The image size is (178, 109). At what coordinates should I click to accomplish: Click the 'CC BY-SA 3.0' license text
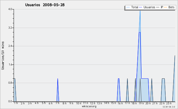pyautogui.click(x=169, y=107)
